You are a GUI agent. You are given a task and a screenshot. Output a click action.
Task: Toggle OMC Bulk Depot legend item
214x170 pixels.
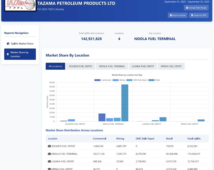[136, 80]
